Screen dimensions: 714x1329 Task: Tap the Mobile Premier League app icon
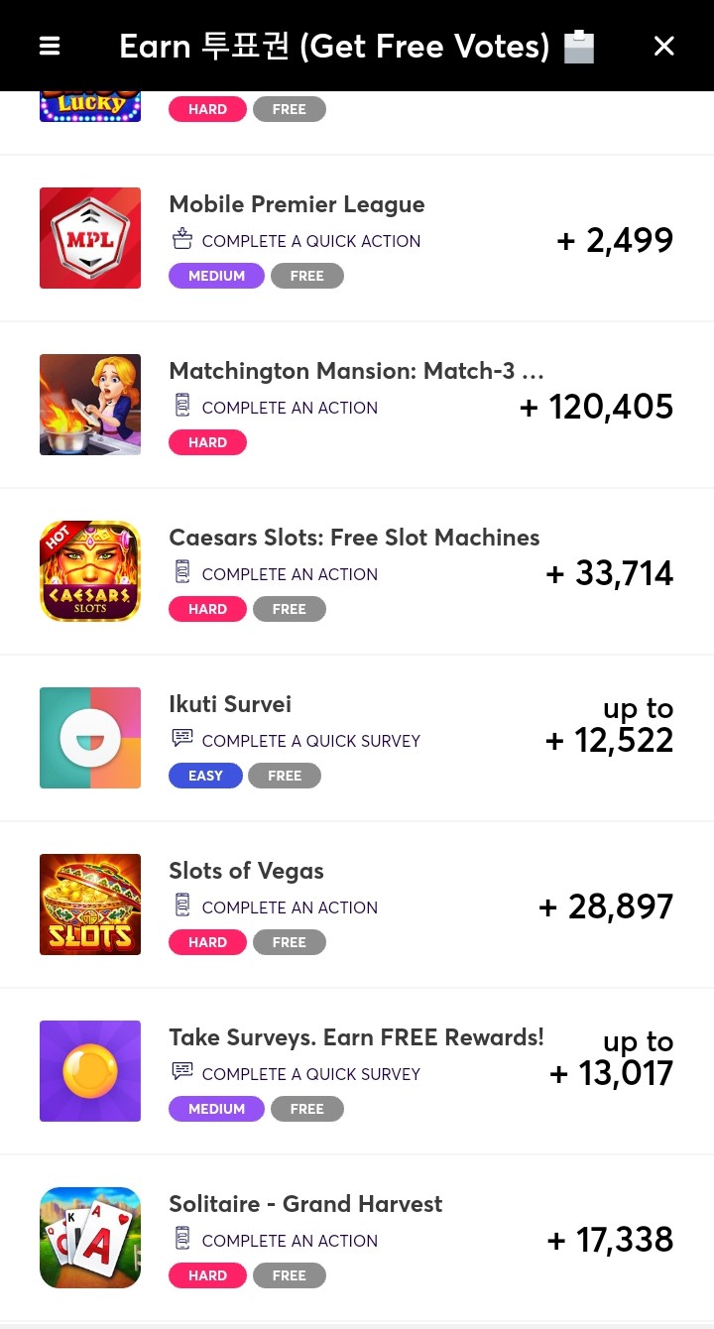[x=90, y=238]
